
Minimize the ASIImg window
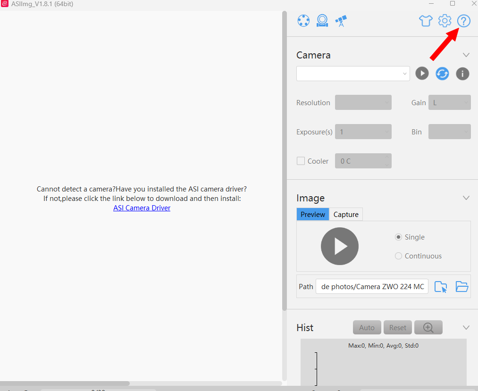431,3
